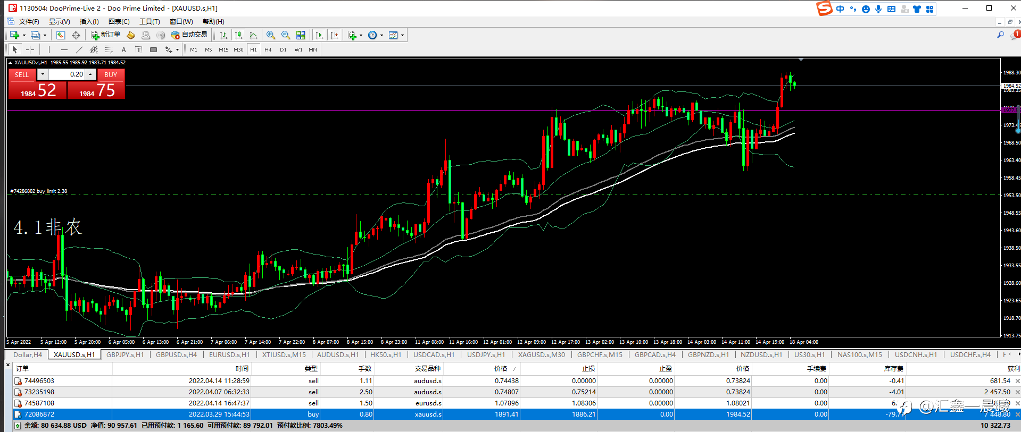Toggle 自动交易 auto trading

click(189, 35)
